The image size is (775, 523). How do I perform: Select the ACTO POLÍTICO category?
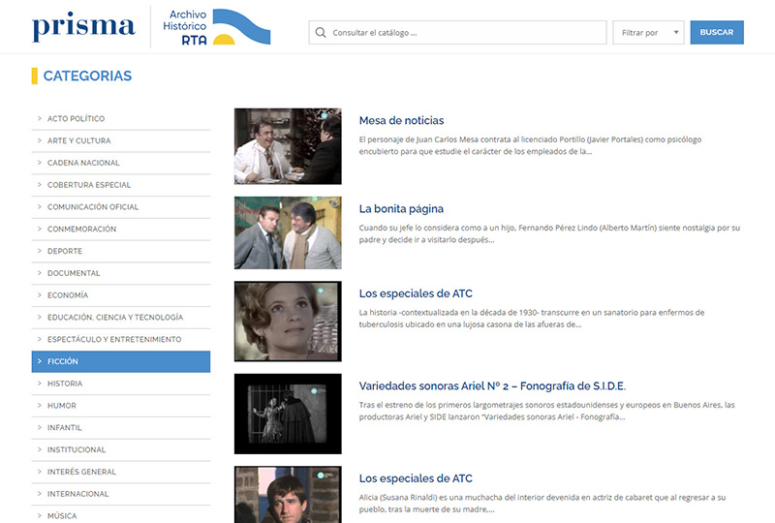[77, 119]
